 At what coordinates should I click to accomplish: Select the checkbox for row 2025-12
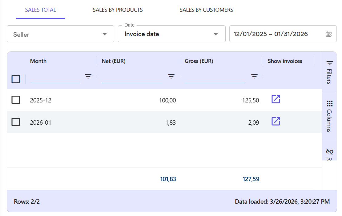[x=16, y=100]
